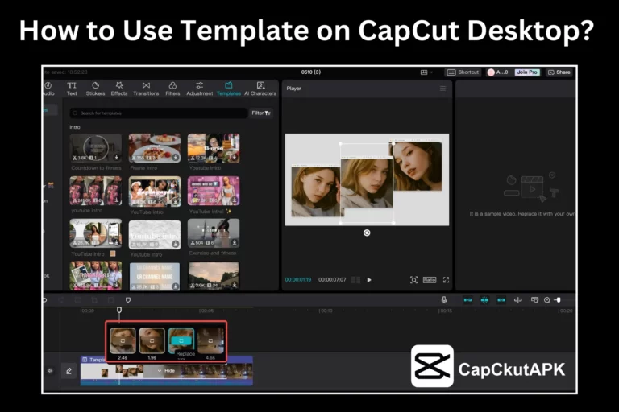Screen dimensions: 619x412
Task: Click the Join Pro button
Action: (527, 72)
